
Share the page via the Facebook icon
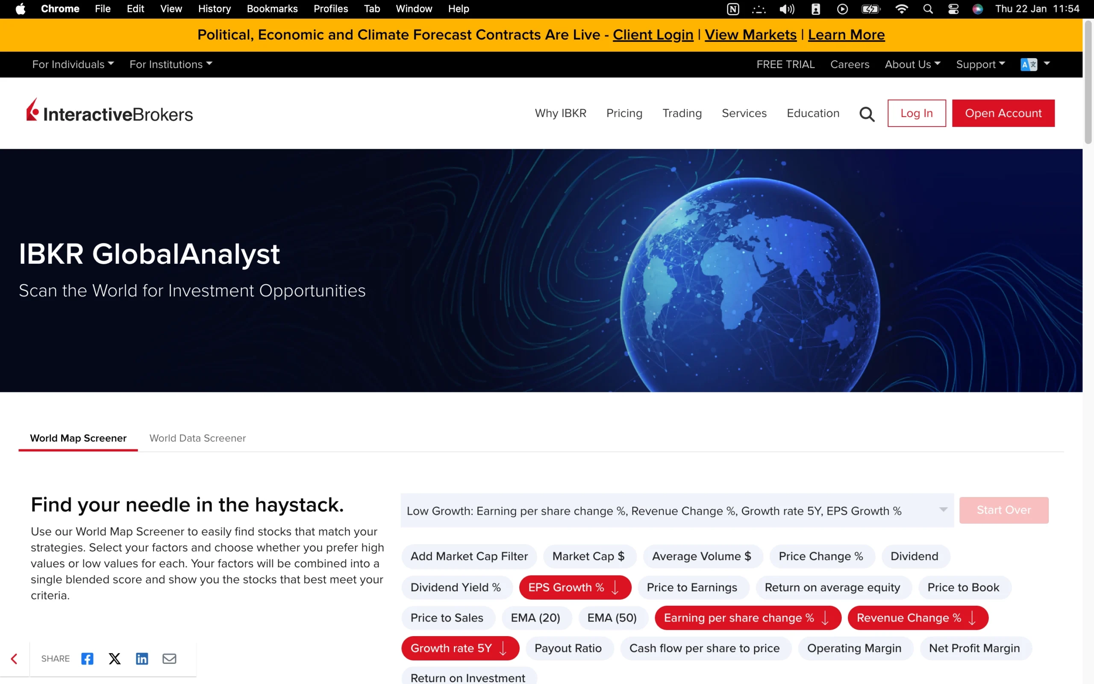(87, 659)
